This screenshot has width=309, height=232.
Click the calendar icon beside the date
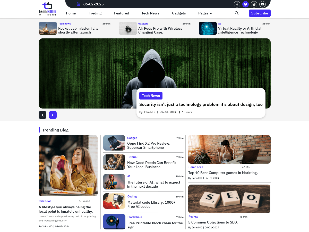point(78,4)
